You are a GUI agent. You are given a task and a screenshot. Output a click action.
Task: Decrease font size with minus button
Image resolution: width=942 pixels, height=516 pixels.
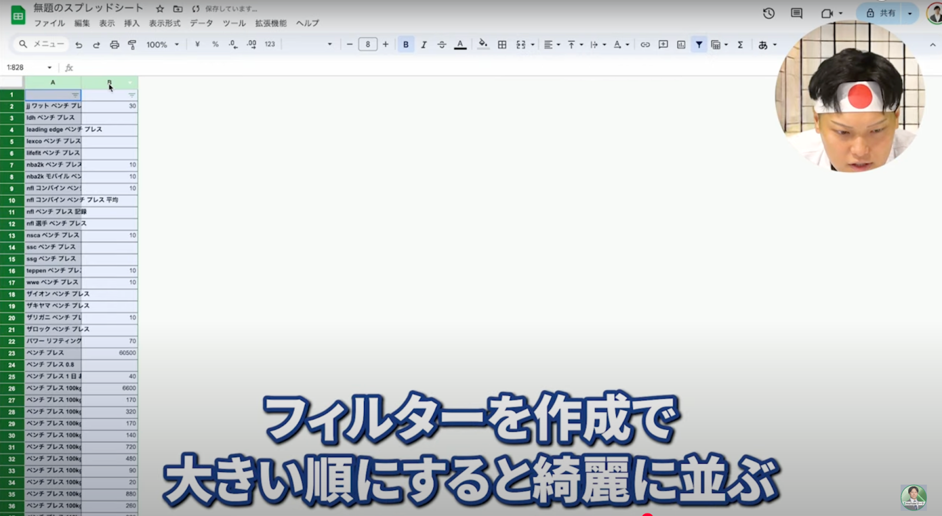pos(350,45)
